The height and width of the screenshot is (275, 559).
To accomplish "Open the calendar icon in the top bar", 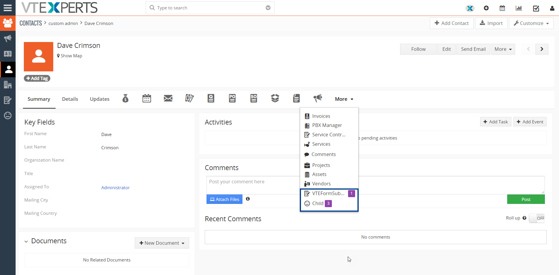I will click(x=502, y=8).
